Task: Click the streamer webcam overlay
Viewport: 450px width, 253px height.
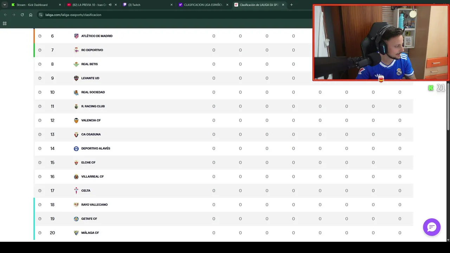Action: pyautogui.click(x=381, y=43)
